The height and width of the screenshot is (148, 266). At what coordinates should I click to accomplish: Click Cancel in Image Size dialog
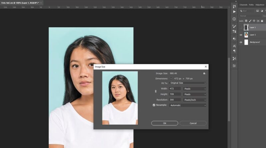coord(193,123)
